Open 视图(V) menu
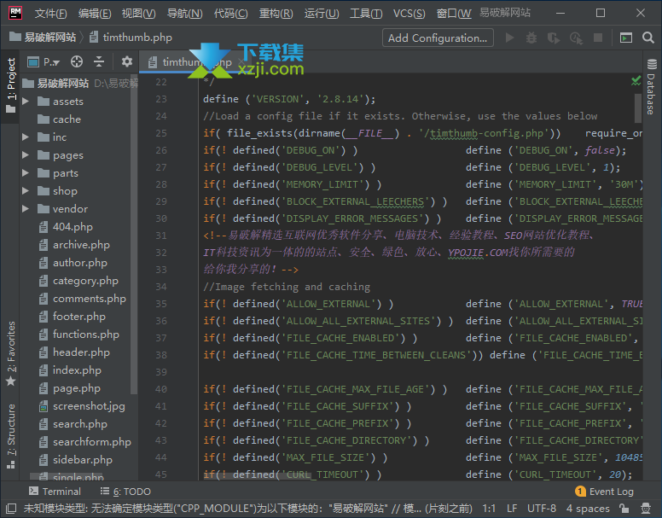Image resolution: width=662 pixels, height=518 pixels. [x=138, y=14]
